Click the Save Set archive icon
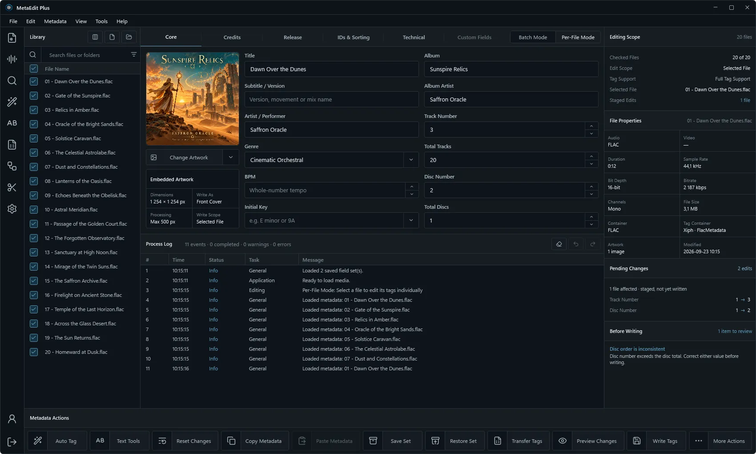 373,441
